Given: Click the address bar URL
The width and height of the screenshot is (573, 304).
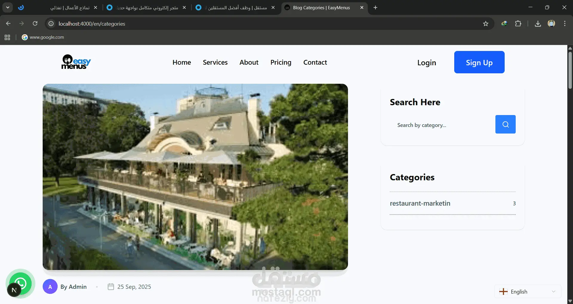Looking at the screenshot, I should [x=92, y=24].
